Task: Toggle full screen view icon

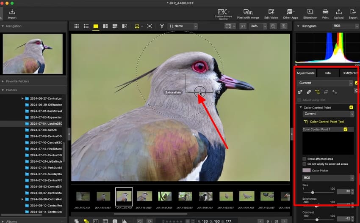Action: pos(150,26)
